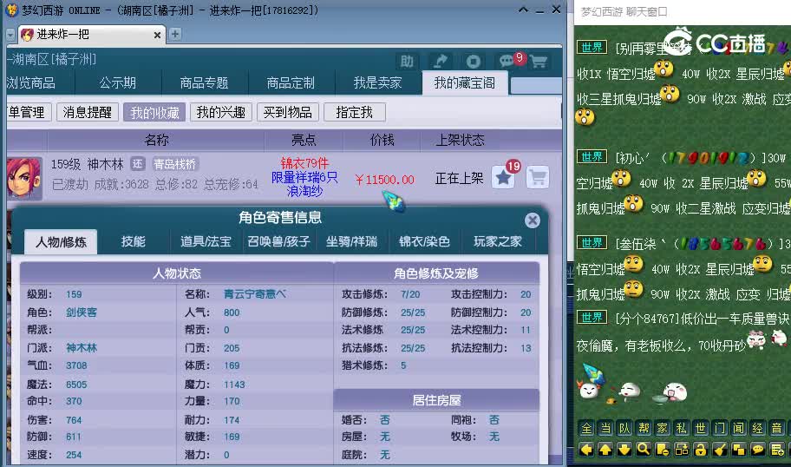
Task: Click the 名称 column header
Action: pos(156,140)
